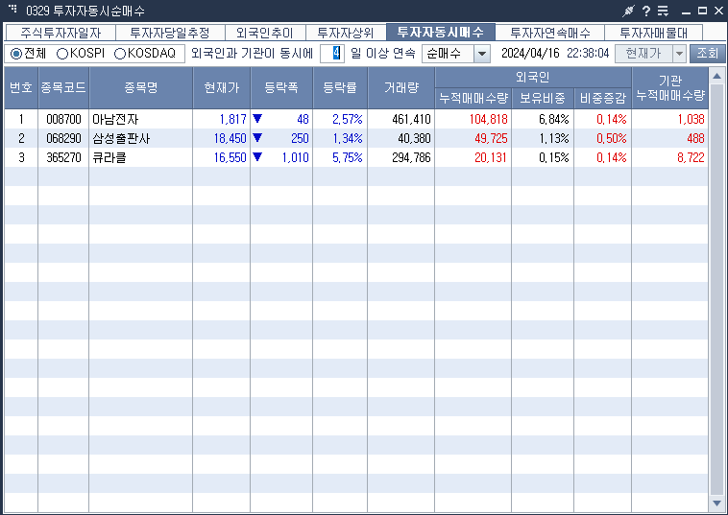Click stock code 008700

pyautogui.click(x=63, y=119)
